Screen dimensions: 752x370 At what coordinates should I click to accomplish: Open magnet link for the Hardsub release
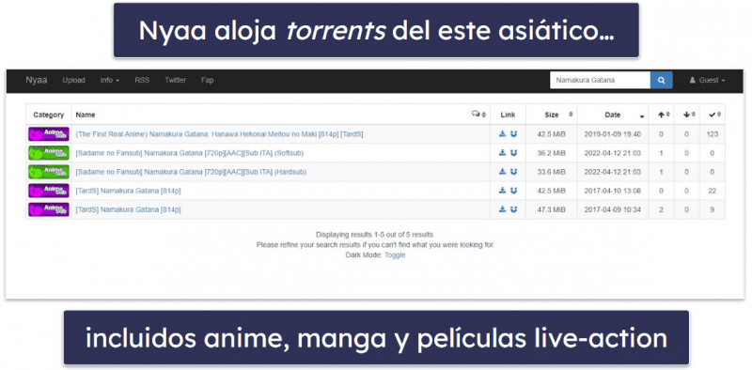pyautogui.click(x=513, y=172)
